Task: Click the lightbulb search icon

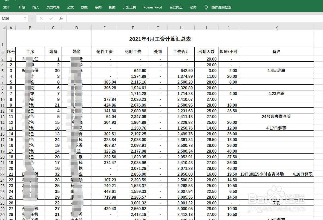Action: [206, 8]
